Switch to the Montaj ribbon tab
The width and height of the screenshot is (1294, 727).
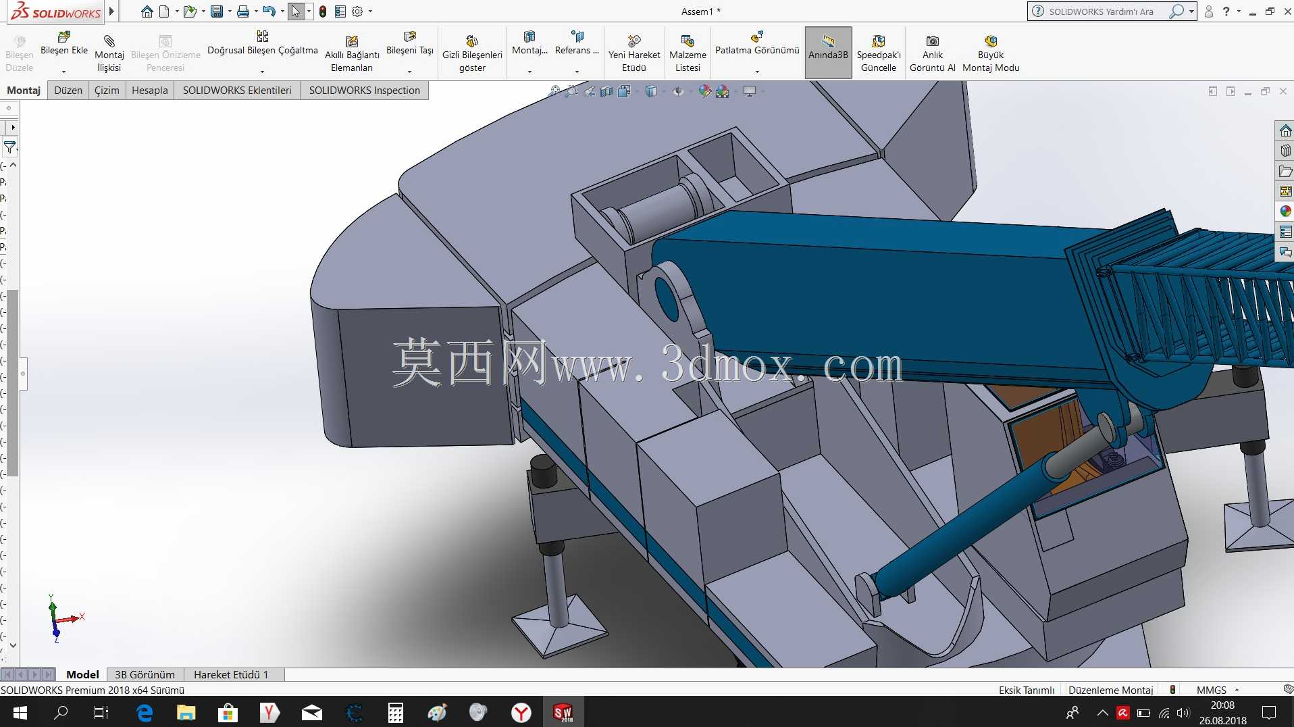[24, 91]
